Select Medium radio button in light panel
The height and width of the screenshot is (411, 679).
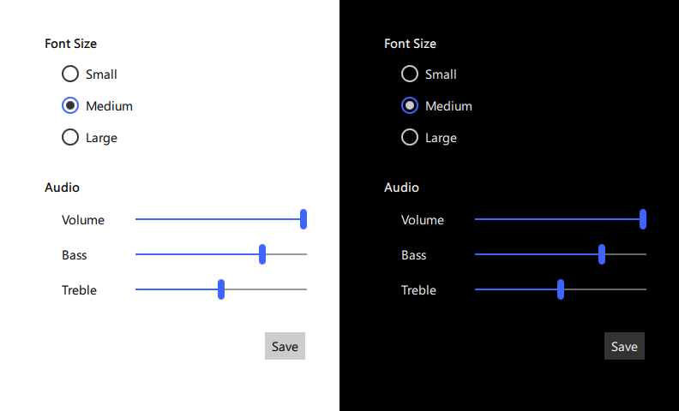70,106
